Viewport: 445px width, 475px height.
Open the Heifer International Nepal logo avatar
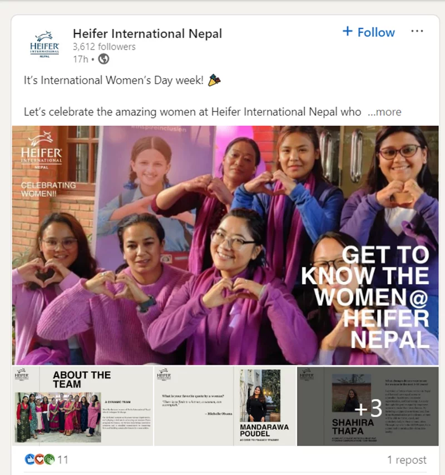coord(44,44)
